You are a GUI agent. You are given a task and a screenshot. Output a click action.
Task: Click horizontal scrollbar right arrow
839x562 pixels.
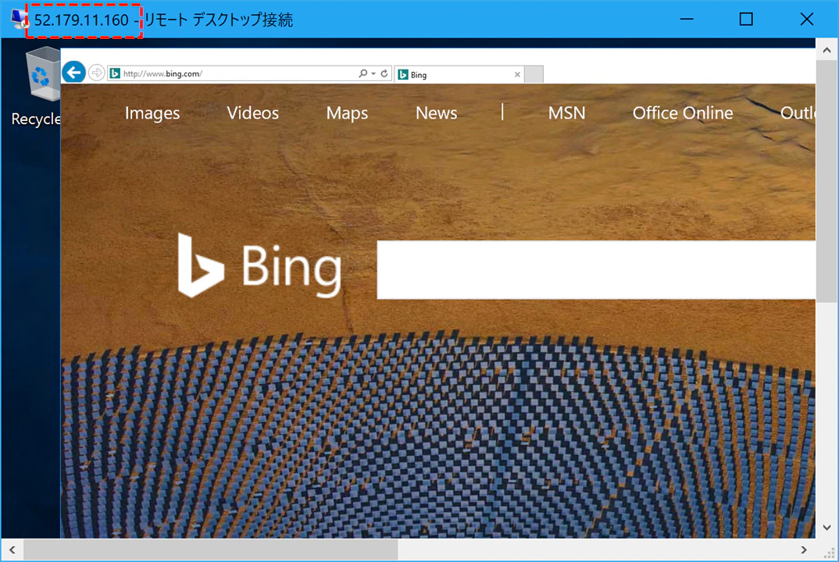click(x=804, y=550)
